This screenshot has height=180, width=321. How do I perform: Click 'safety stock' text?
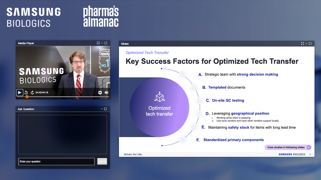pos(239,128)
